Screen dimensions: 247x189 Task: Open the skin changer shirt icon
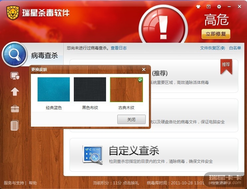[x=198, y=7]
